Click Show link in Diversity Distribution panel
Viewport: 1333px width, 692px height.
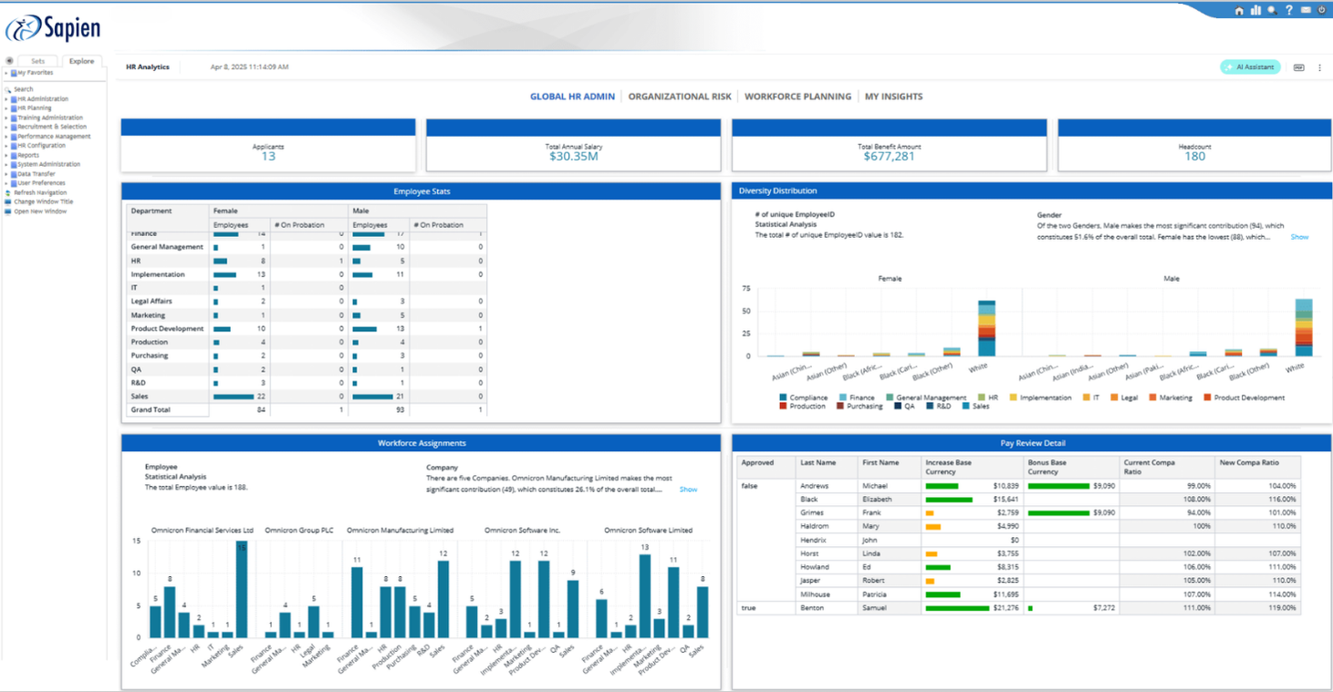[1299, 237]
